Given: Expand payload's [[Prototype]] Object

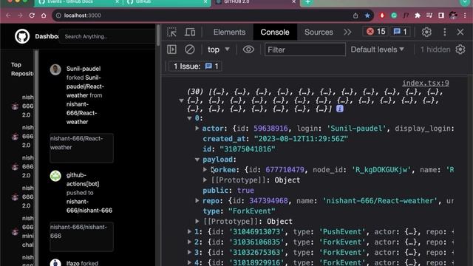Looking at the screenshot, I should [205, 180].
